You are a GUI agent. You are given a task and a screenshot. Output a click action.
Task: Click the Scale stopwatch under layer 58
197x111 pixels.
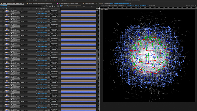click(x=10, y=13)
